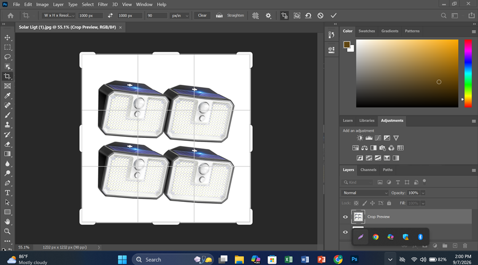Commit the current crop with checkmark
478x265 pixels.
[x=334, y=15]
